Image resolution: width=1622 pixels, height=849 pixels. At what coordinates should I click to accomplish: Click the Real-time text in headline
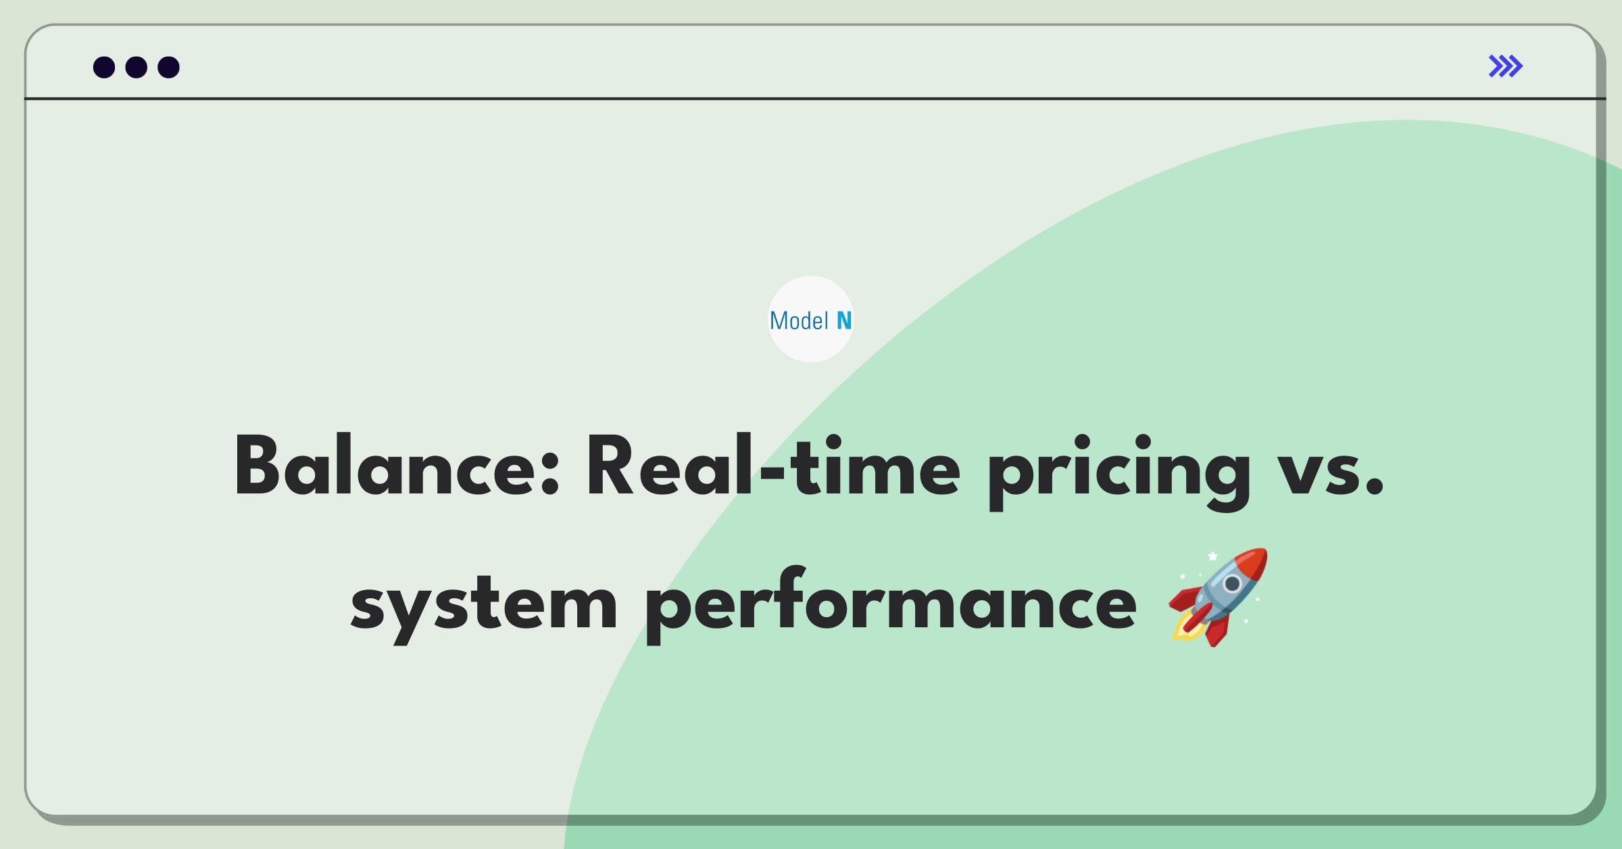(772, 466)
